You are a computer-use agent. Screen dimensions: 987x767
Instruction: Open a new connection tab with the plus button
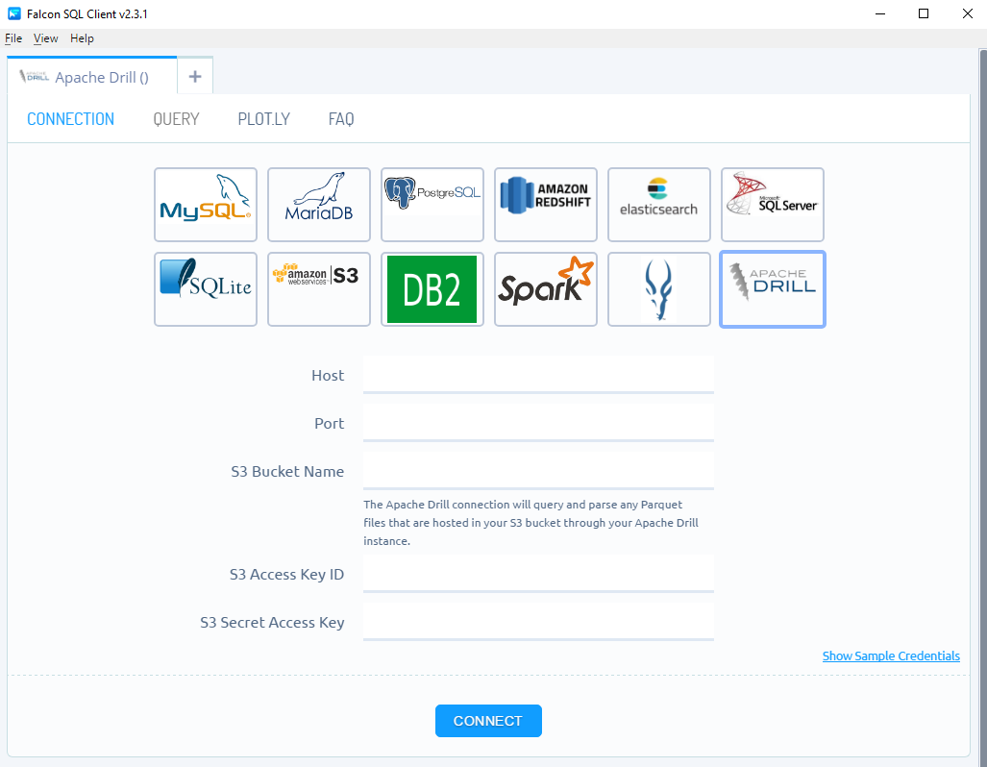coord(194,75)
